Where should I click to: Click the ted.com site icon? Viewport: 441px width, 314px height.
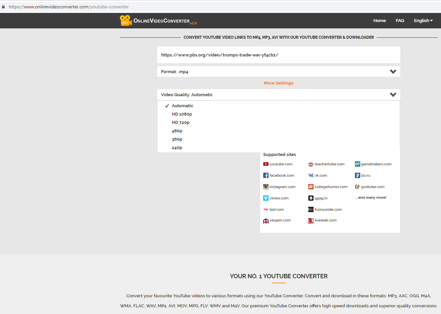(266, 209)
